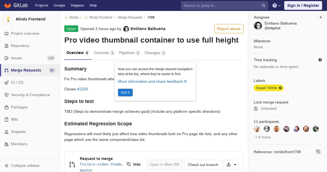Click the @edgebal username

(272, 28)
